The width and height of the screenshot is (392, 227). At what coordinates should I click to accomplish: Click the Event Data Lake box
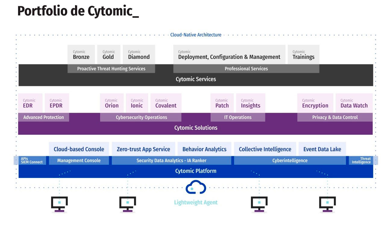coord(322,149)
